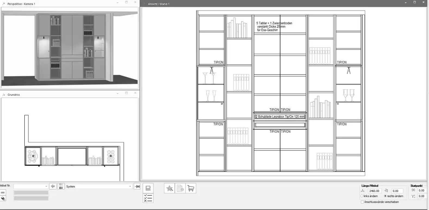This screenshot has width=429, height=210.
Task: Click the X start point icon
Action: 413,190
